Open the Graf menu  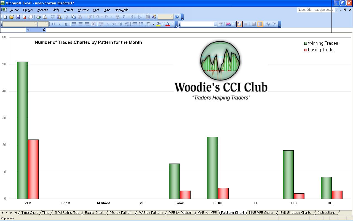(x=96, y=10)
